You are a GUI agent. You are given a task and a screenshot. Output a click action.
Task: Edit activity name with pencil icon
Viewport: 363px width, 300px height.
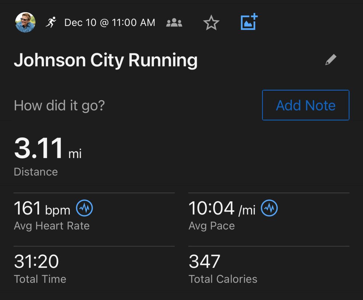click(331, 60)
